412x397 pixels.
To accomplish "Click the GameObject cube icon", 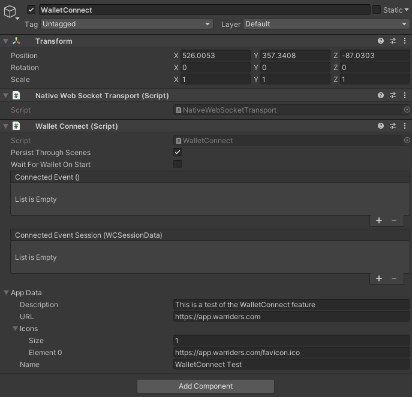I will 10,11.
